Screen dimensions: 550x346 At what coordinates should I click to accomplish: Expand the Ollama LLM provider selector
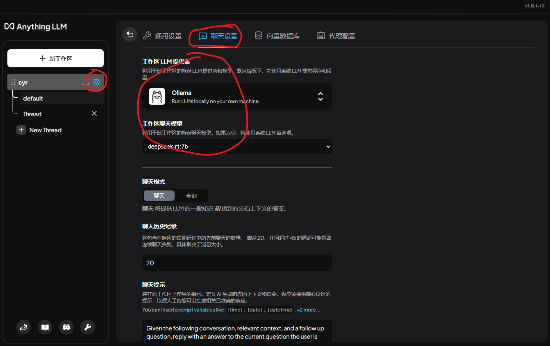coord(237,96)
